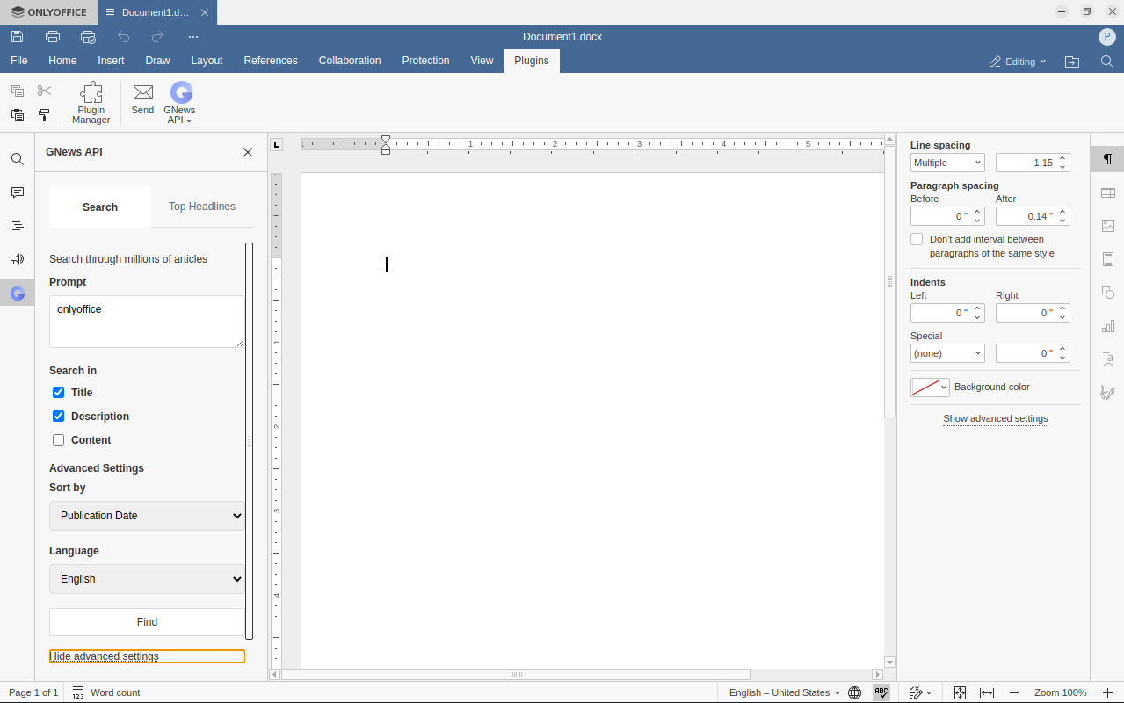Check the Content checkbox
1124x703 pixels.
(59, 440)
